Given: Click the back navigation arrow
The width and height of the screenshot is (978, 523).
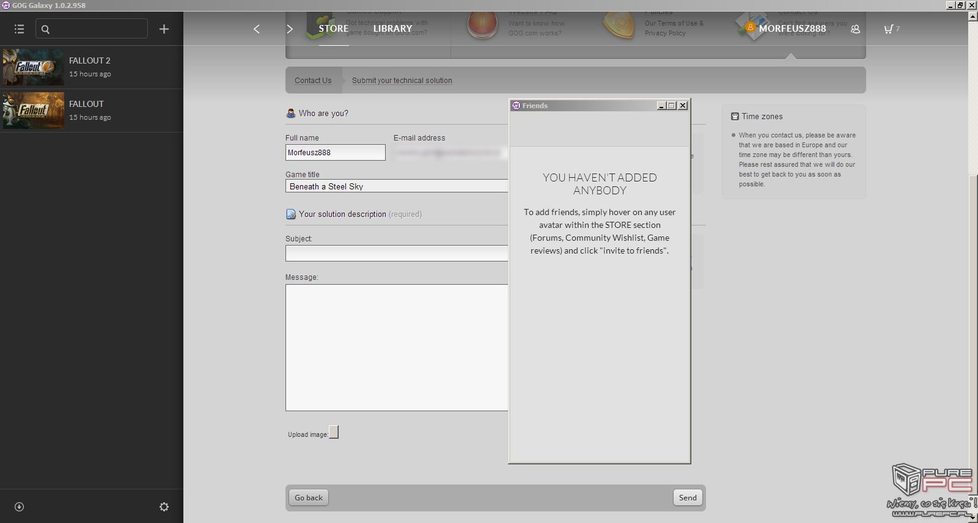Looking at the screenshot, I should (257, 29).
